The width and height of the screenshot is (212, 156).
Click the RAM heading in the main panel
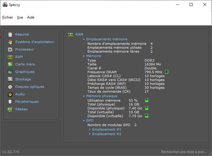(79, 34)
